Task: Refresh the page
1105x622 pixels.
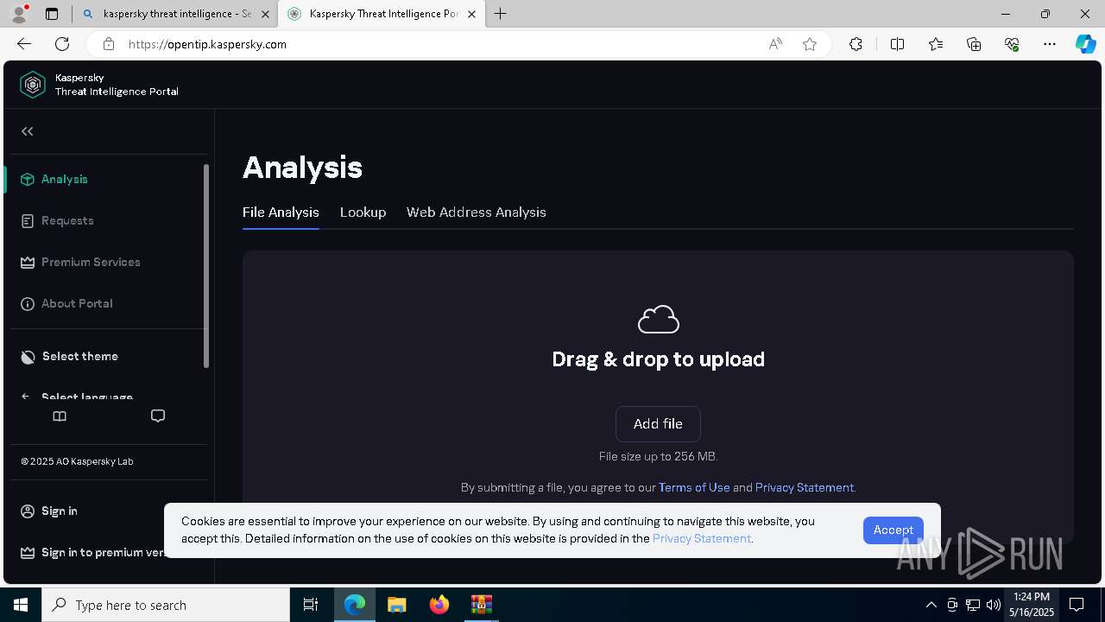Action: 62,44
